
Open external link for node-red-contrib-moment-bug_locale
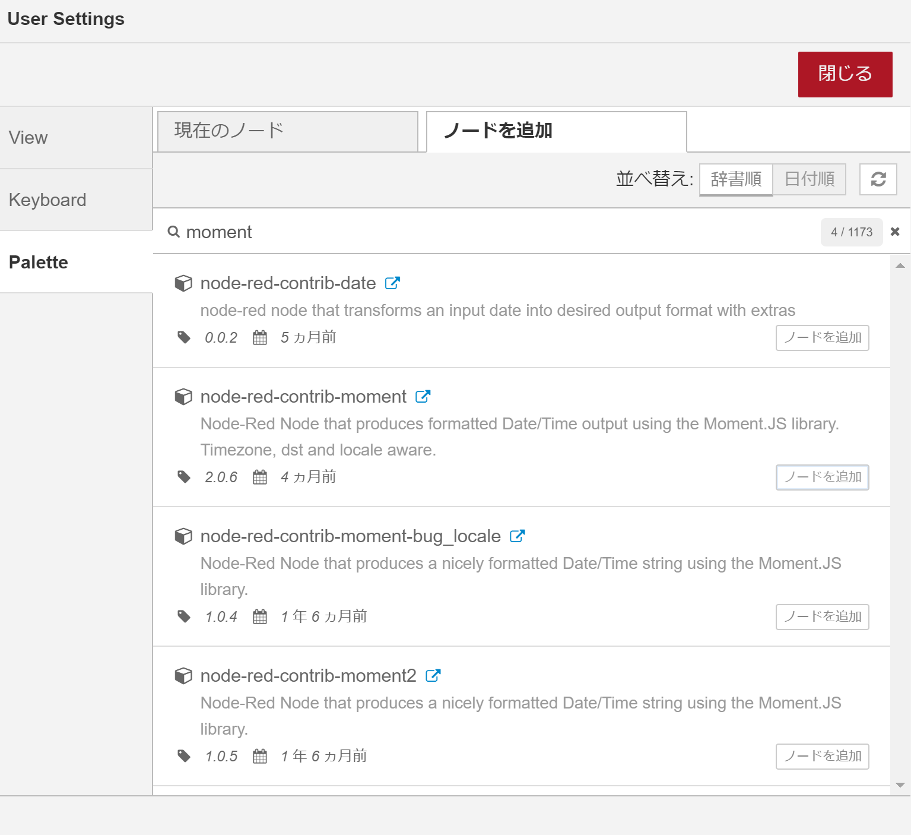518,536
